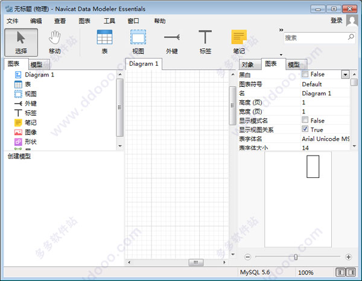Add a new 表 from toolbar

coord(104,42)
